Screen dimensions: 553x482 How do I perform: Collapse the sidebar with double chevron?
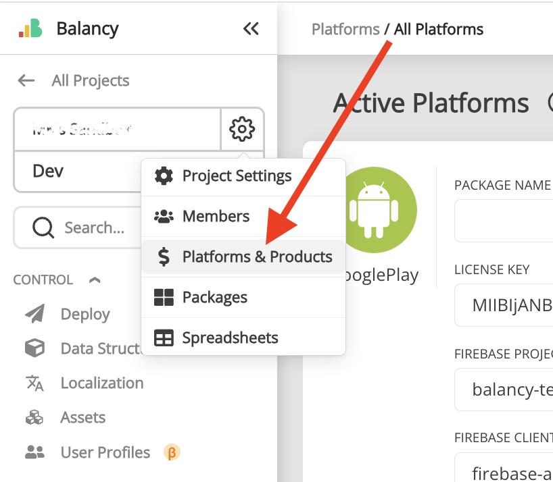pos(251,29)
